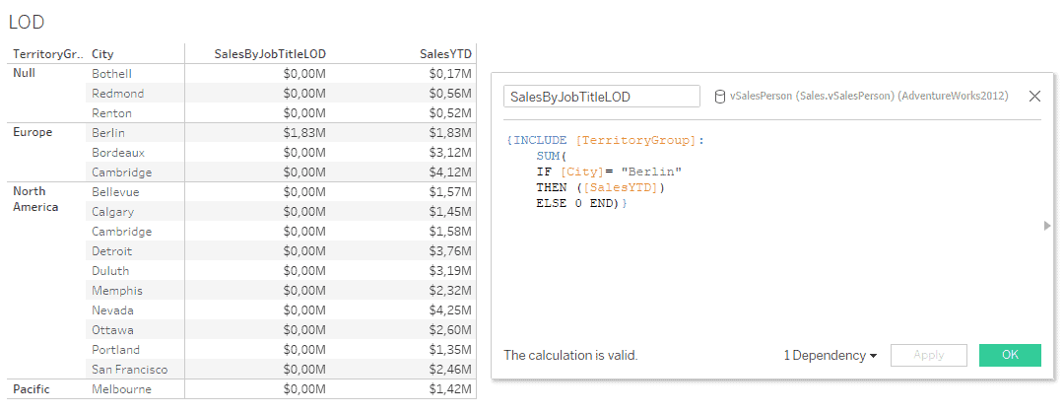
Task: Expand the functions panel arrow
Action: click(x=1047, y=226)
